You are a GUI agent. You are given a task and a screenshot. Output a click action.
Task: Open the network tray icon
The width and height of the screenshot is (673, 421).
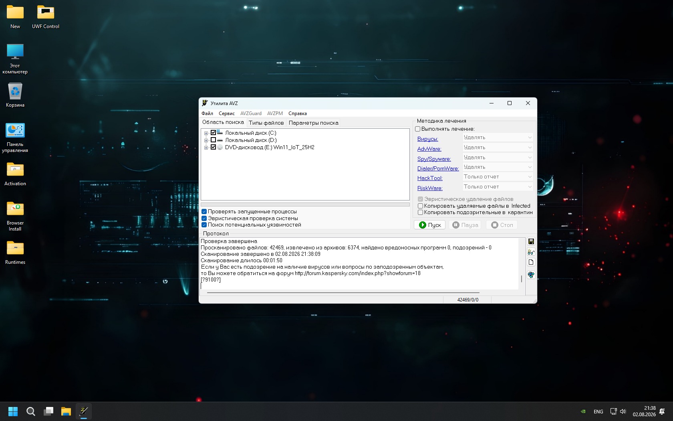pyautogui.click(x=613, y=411)
